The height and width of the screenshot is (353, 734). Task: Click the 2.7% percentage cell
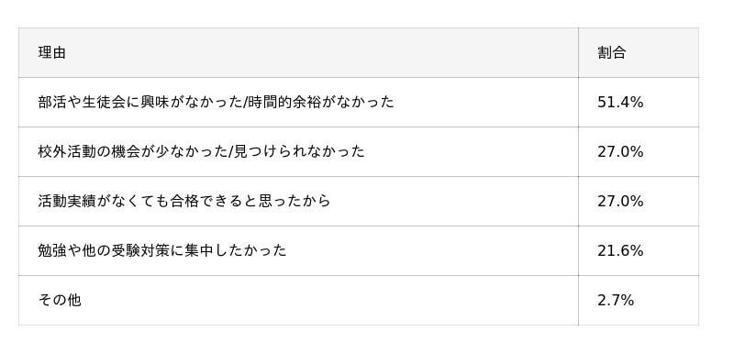tap(639, 301)
